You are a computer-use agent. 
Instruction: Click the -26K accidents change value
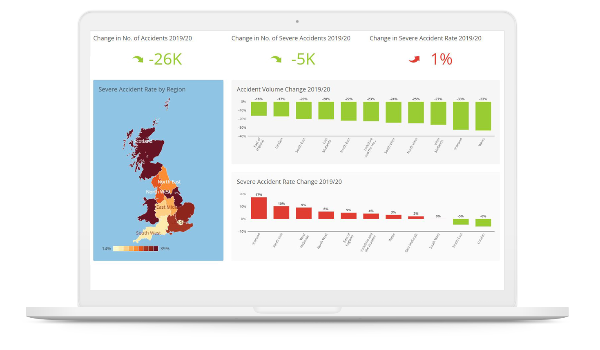[165, 59]
